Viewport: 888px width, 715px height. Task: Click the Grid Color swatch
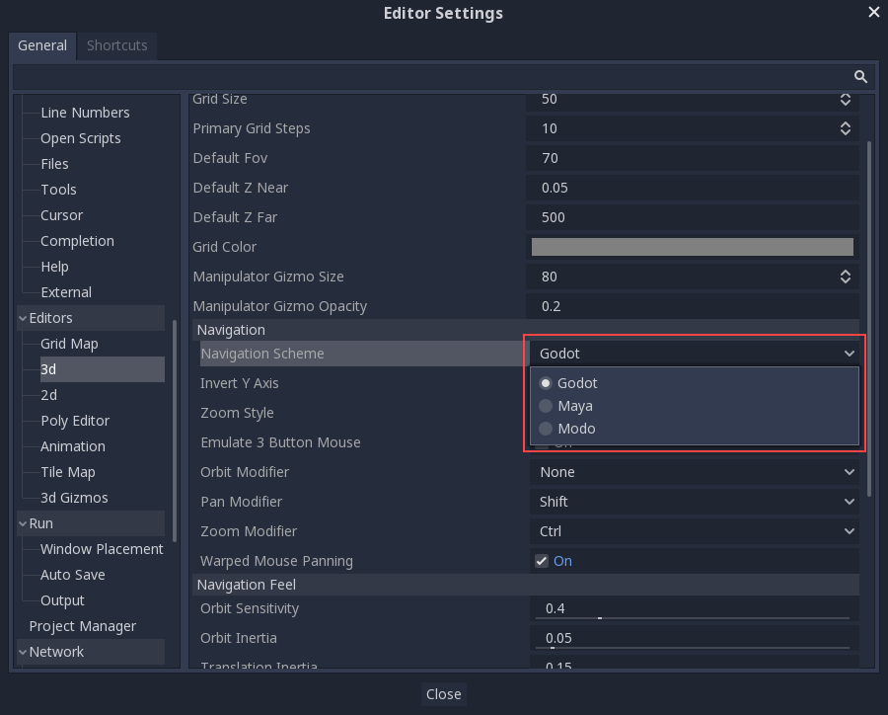pyautogui.click(x=692, y=247)
